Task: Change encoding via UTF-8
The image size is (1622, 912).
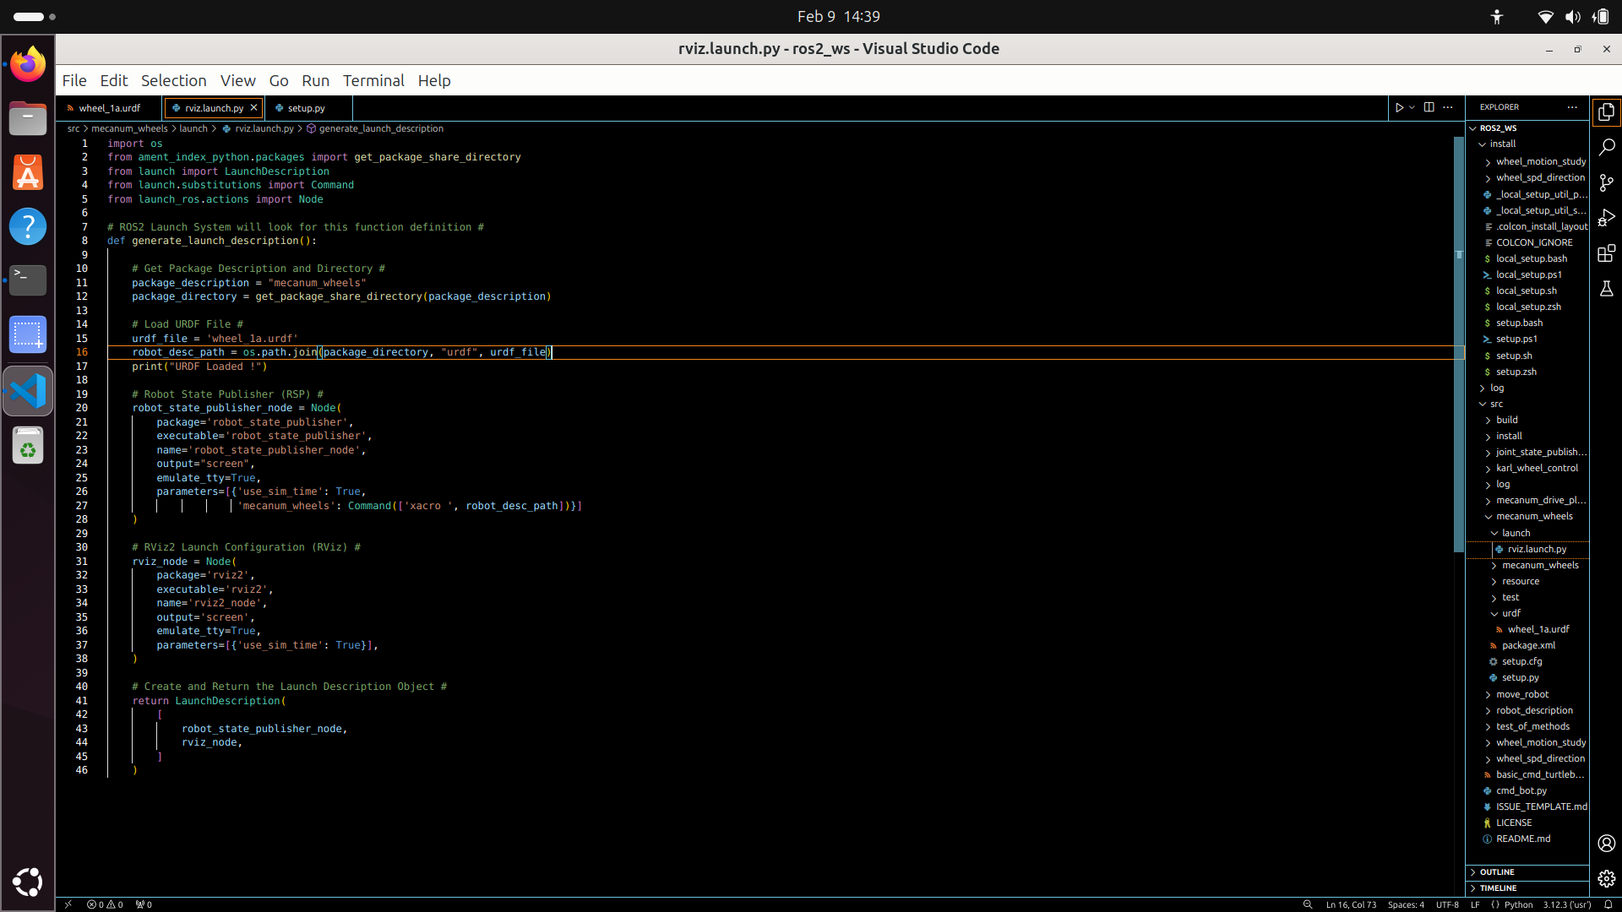Action: tap(1447, 904)
